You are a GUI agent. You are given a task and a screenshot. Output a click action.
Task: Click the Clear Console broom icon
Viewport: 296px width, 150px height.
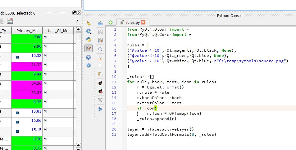pyautogui.click(x=89, y=23)
